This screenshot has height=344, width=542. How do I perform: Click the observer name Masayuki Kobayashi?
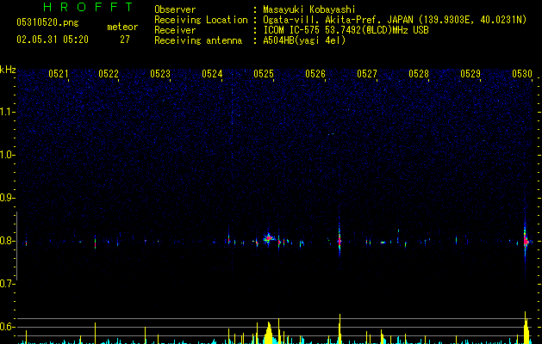[x=309, y=9]
